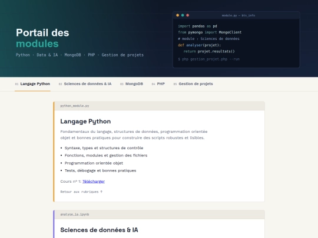Click the Télécharger link for Cours n° 1
This screenshot has height=238, width=318.
tap(94, 182)
